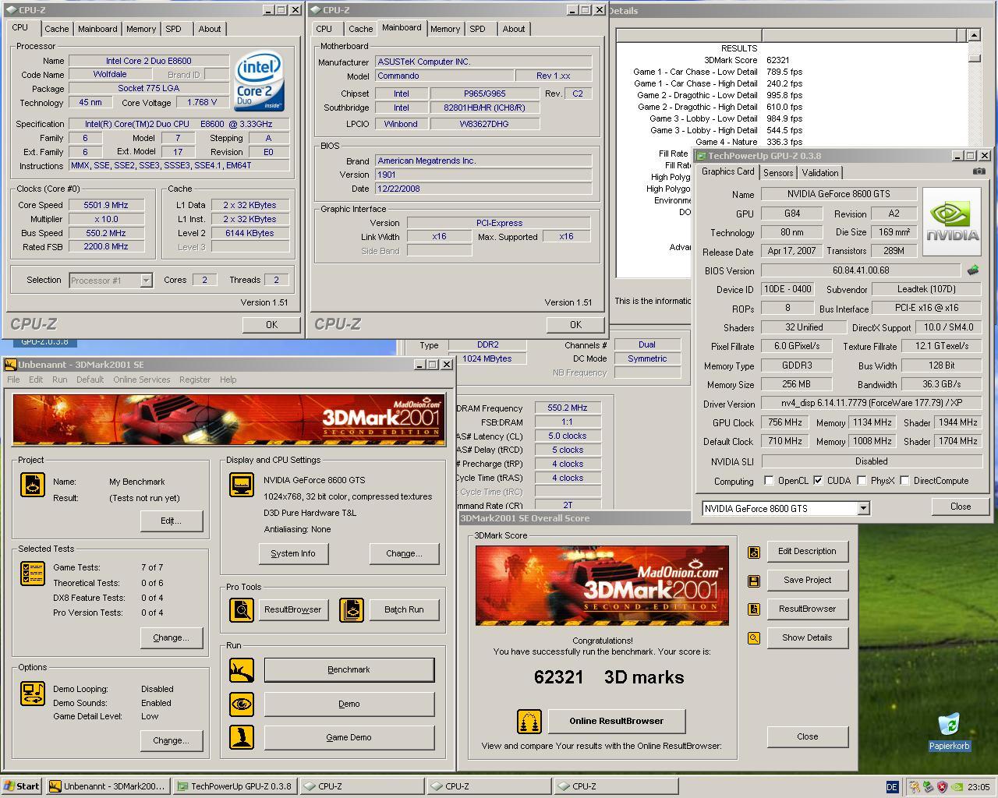Toggle the DirectCompute checkbox
998x798 pixels.
904,481
